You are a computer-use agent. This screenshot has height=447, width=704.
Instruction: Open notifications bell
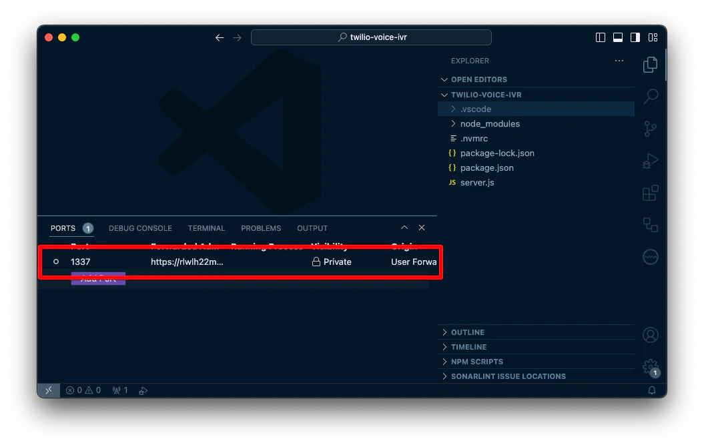point(652,390)
